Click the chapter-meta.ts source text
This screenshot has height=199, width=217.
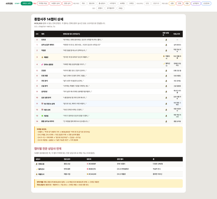pyautogui.click(x=47, y=27)
